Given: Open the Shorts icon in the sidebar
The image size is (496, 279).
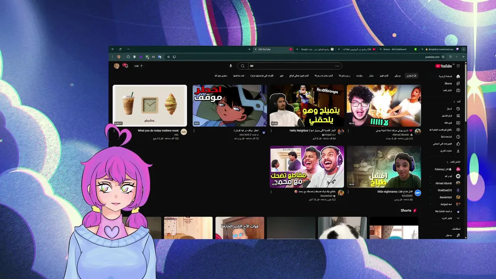Looking at the screenshot, I should pos(458,83).
